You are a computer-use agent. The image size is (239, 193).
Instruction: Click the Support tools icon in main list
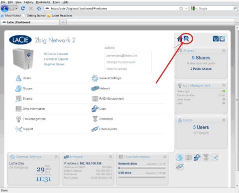coord(18,129)
